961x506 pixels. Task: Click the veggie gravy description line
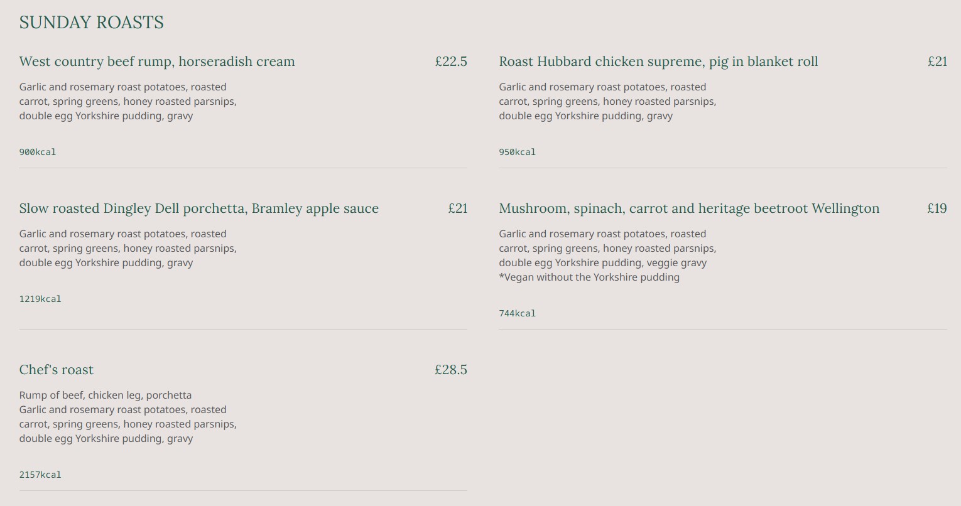point(603,262)
